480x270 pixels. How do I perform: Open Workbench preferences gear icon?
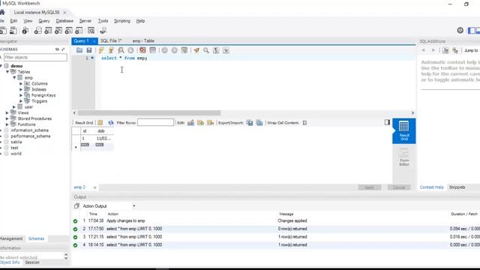(460, 30)
